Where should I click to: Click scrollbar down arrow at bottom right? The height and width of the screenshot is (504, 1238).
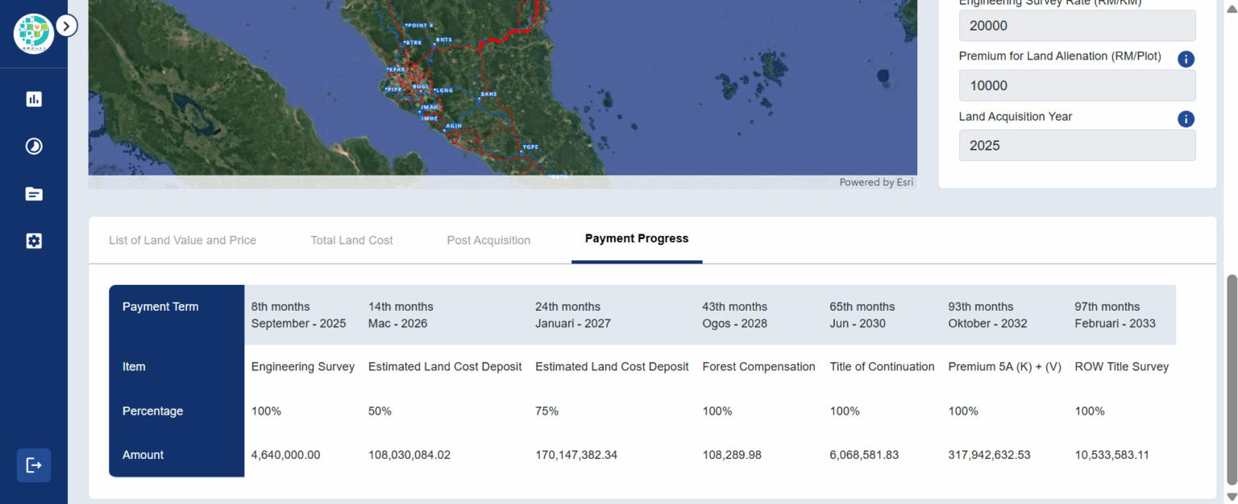[x=1231, y=498]
